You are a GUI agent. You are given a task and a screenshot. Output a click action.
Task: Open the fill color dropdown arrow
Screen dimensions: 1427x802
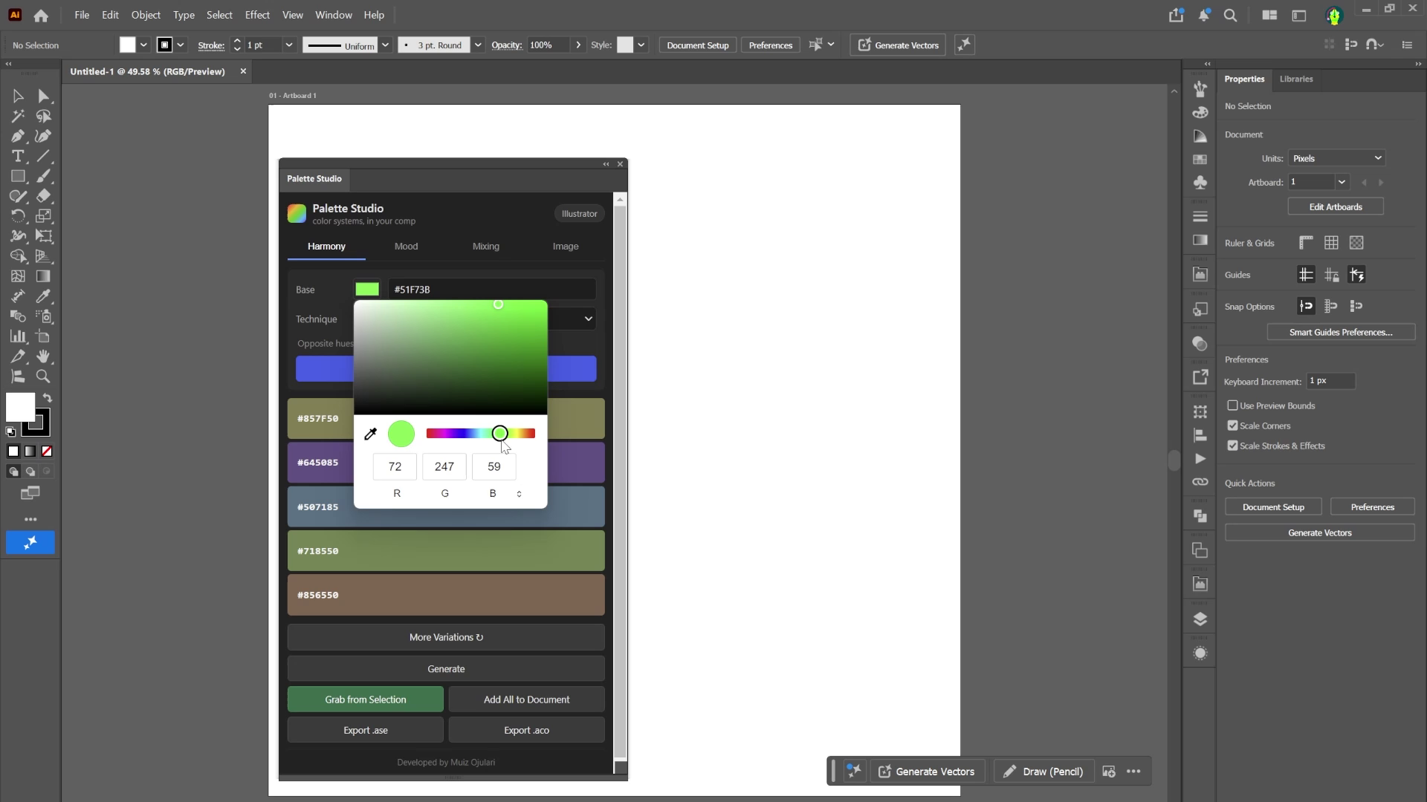143,45
